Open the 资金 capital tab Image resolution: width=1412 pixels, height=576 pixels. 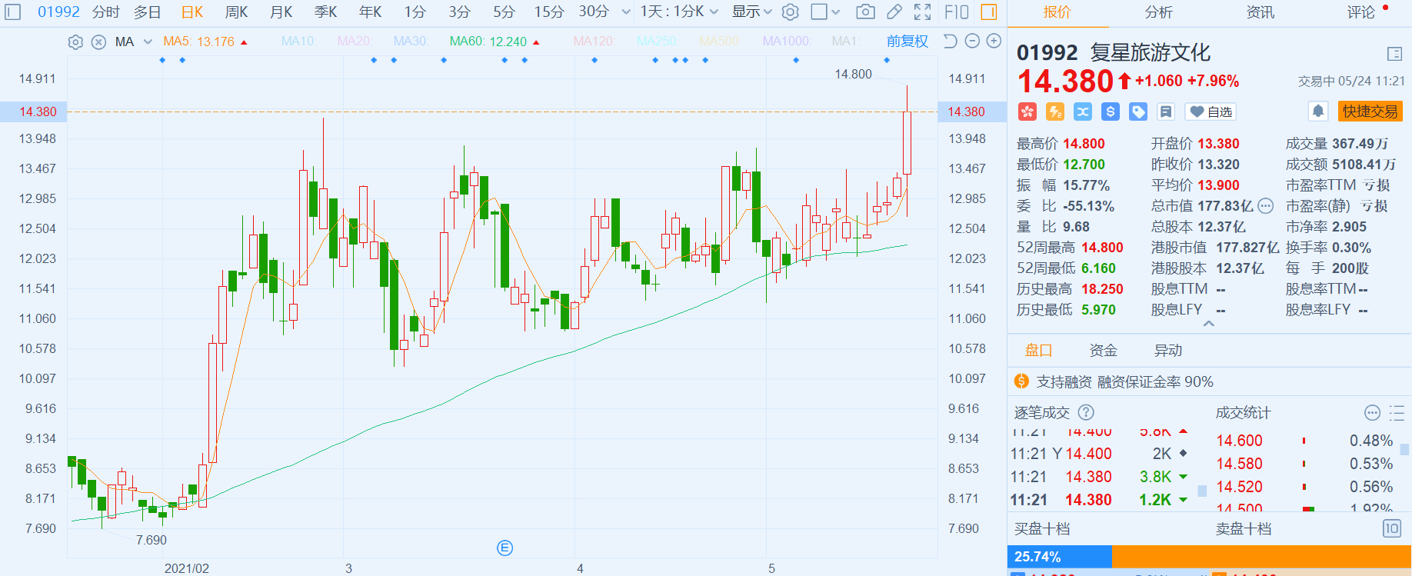(1103, 351)
